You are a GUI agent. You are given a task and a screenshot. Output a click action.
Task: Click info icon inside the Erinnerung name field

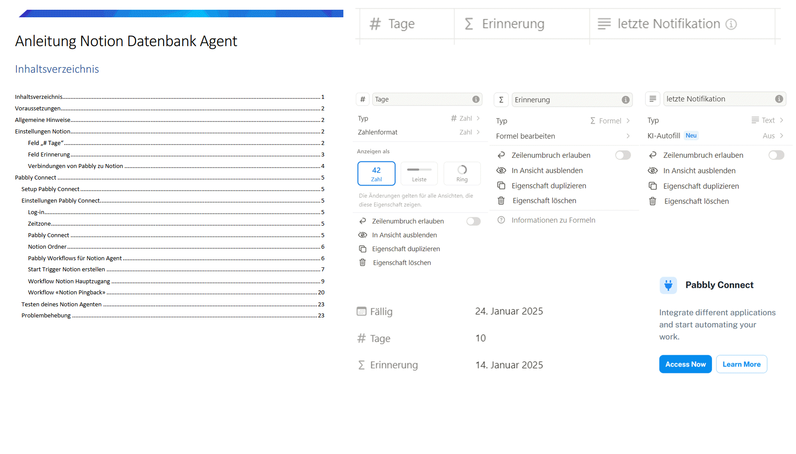tap(625, 100)
